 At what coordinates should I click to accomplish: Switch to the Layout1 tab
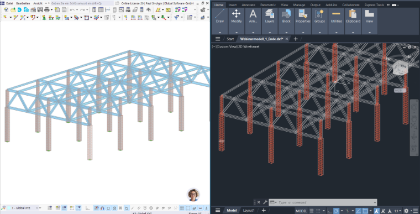249,211
